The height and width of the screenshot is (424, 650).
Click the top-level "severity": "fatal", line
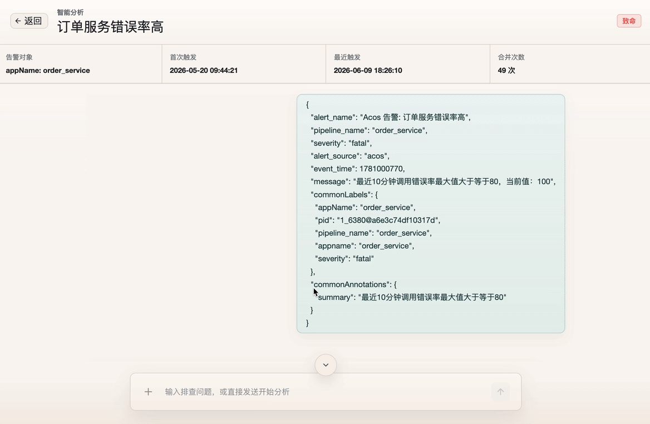341,143
